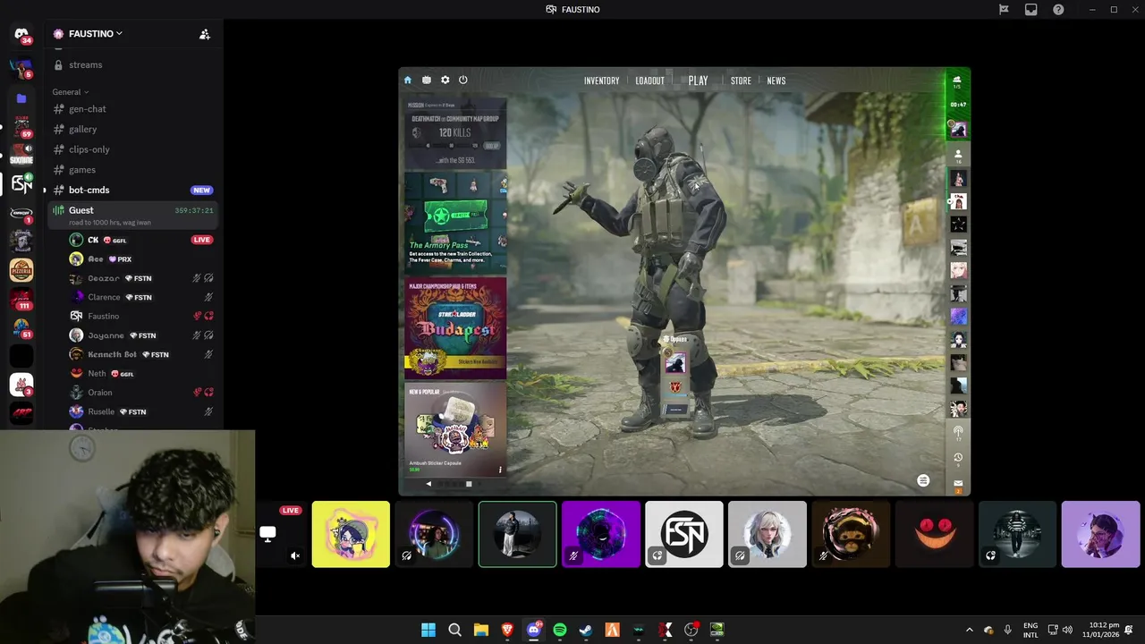The image size is (1145, 644).
Task: Open Steam from the taskbar
Action: (x=586, y=630)
